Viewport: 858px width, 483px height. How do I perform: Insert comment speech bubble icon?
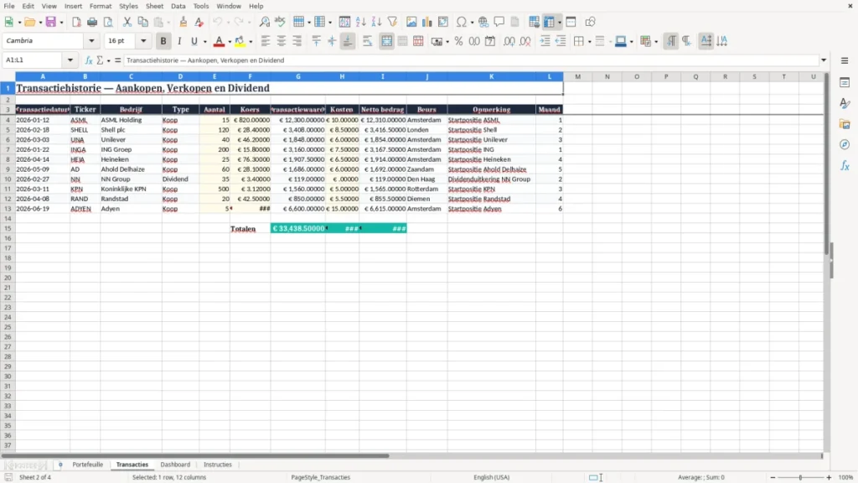coord(499,22)
